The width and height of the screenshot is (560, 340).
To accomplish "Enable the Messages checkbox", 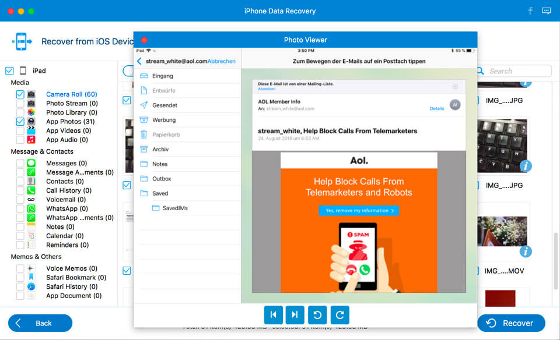I will pos(20,164).
